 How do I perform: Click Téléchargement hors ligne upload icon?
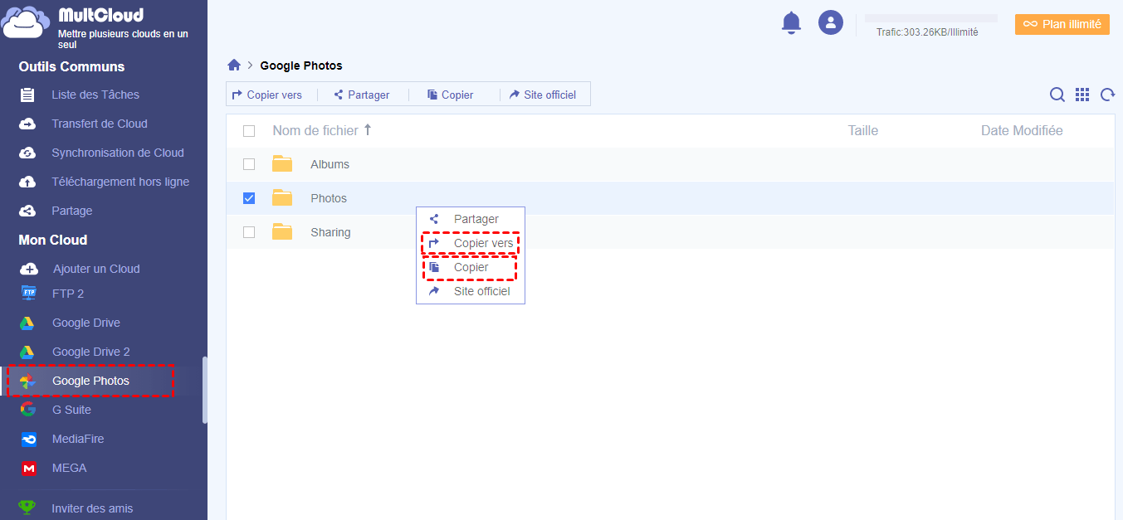(28, 182)
